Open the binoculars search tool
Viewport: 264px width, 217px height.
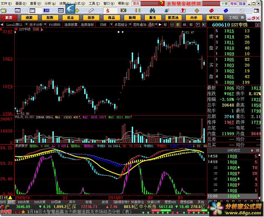[152, 10]
